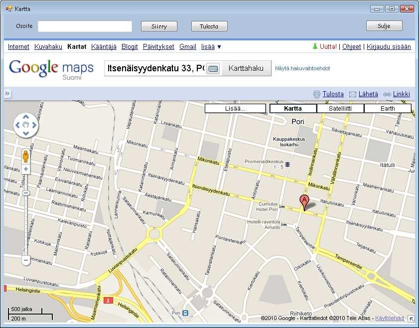Click the red marker A on the map

tap(304, 203)
